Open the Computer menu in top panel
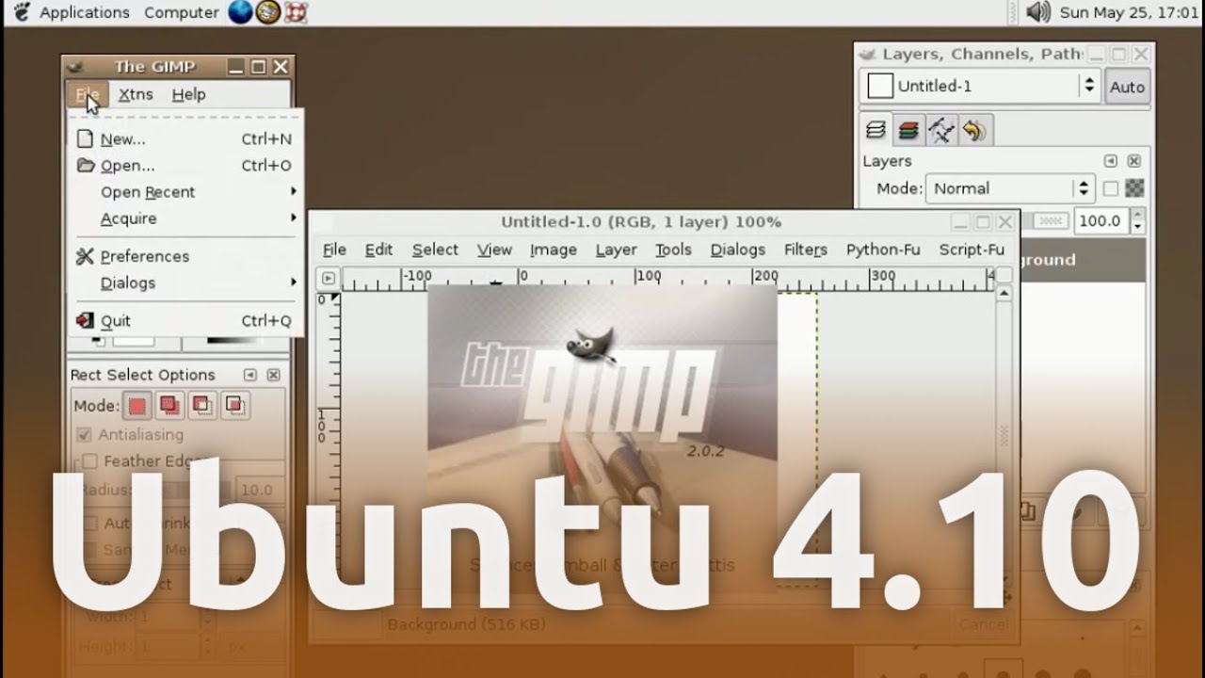The image size is (1205, 678). tap(182, 12)
